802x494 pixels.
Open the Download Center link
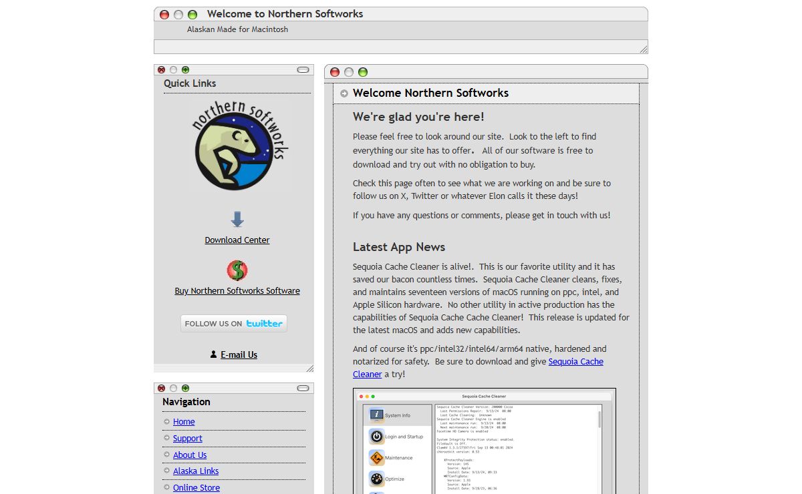(237, 240)
